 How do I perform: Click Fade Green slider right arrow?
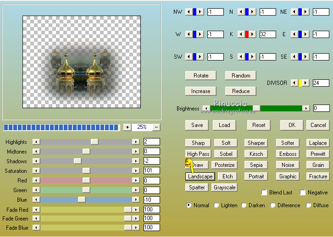[136, 218]
